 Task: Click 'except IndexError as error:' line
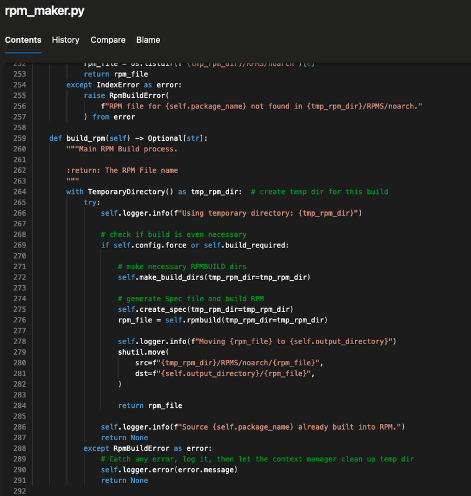click(124, 85)
